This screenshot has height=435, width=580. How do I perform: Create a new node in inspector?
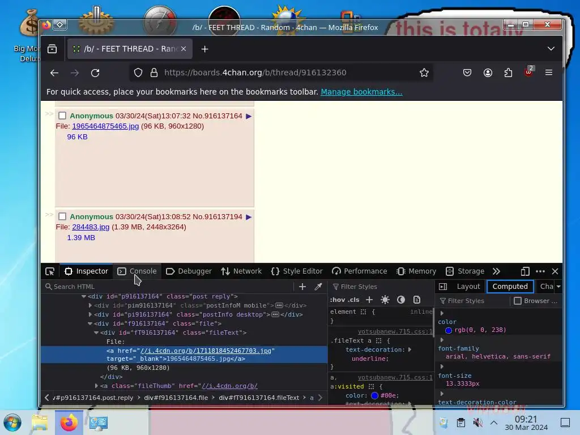pos(302,287)
